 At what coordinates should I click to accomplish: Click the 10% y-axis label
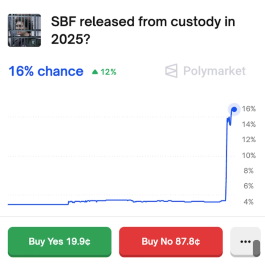(x=249, y=156)
